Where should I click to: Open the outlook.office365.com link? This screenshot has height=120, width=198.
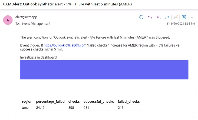(x=65, y=46)
